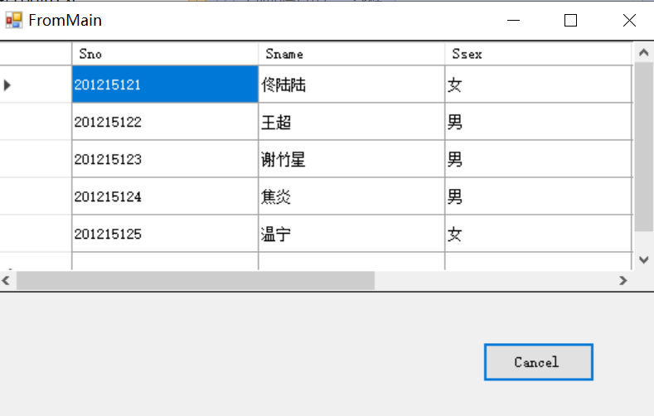Click the horizontal scrollbar left arrow
Screen dimensions: 654x416
(x=6, y=281)
